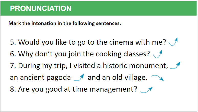The height and width of the screenshot is (112, 198).
Task: Click the phrase "an ancient pagoda"
Action: (40, 78)
